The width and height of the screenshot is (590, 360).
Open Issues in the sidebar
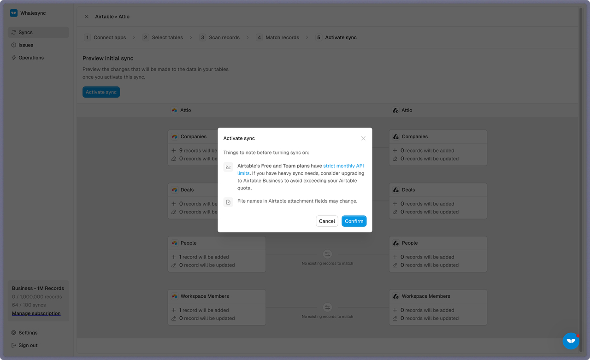coord(39,45)
